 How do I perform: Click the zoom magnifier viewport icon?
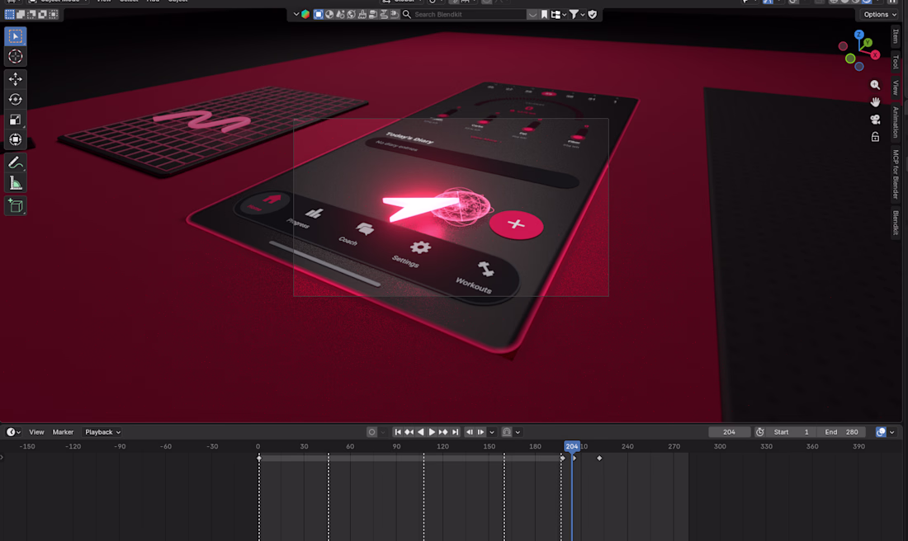coord(875,85)
